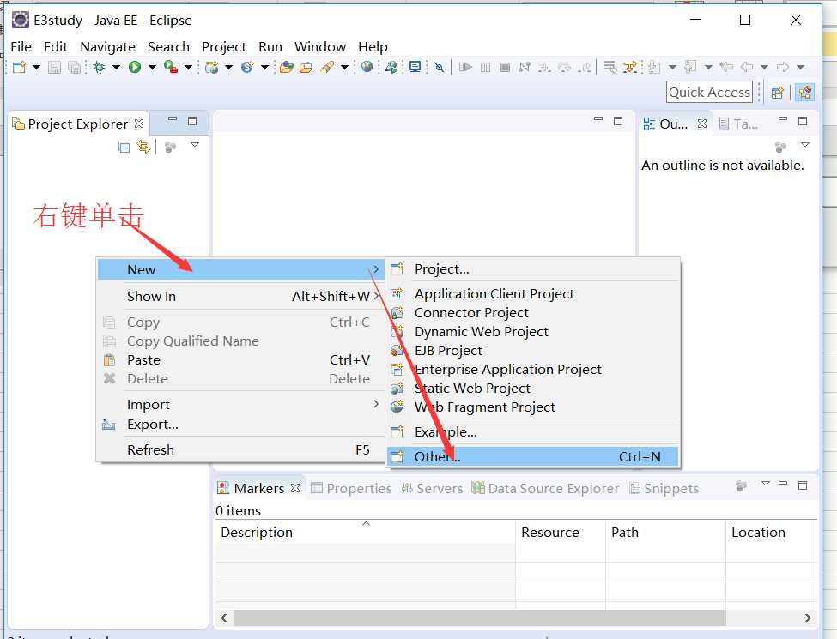Sort by the Resource column header
The width and height of the screenshot is (837, 639).
coord(561,533)
